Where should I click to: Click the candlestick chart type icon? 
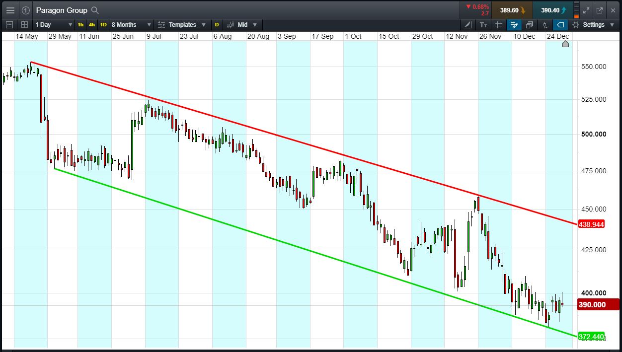tap(230, 24)
